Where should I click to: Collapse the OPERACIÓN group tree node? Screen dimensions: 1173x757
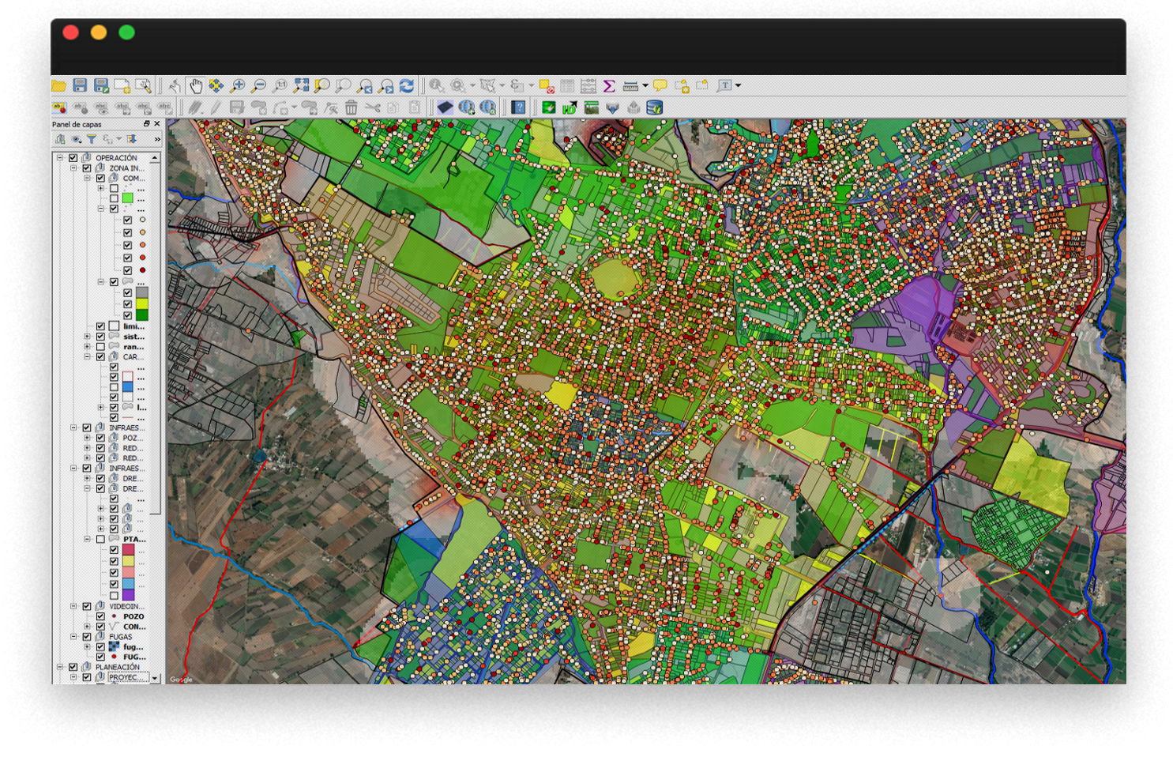click(x=60, y=158)
